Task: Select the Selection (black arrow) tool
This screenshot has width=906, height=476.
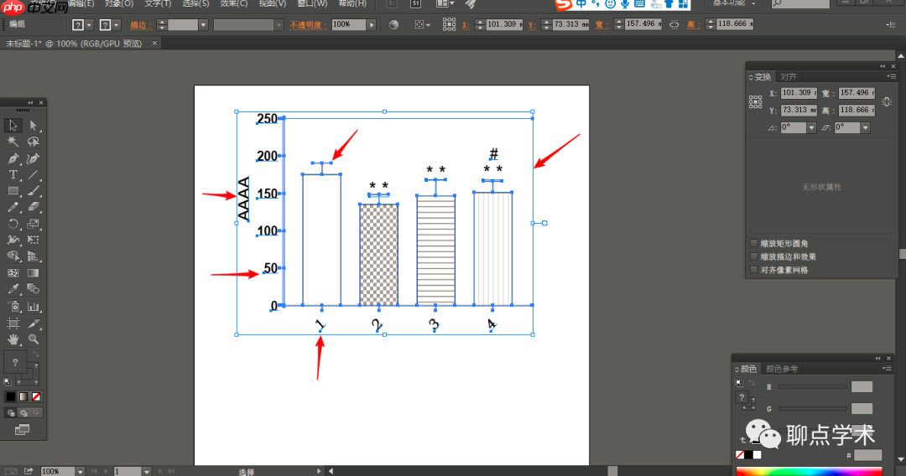Action: 13,125
